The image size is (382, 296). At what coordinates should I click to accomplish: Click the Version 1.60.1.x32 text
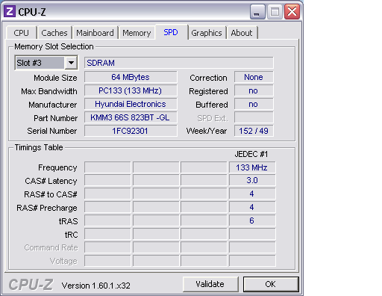point(96,286)
